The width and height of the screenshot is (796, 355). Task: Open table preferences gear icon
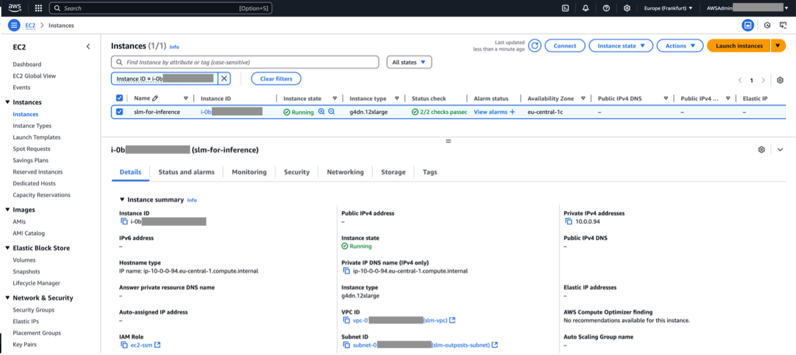coord(780,80)
